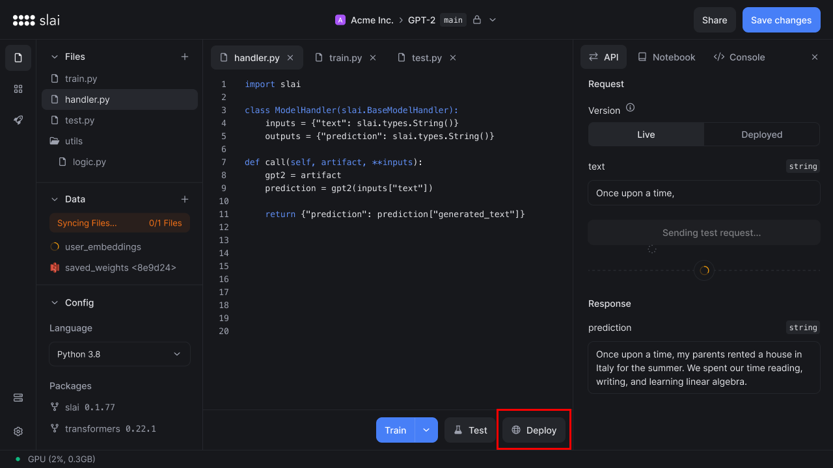Switch to the test.py editor tab
Viewport: 833px width, 468px height.
(x=427, y=58)
